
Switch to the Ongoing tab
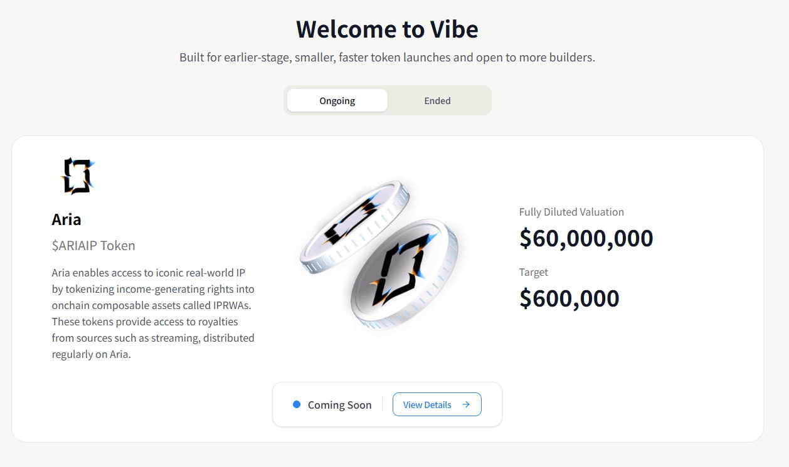coord(337,100)
